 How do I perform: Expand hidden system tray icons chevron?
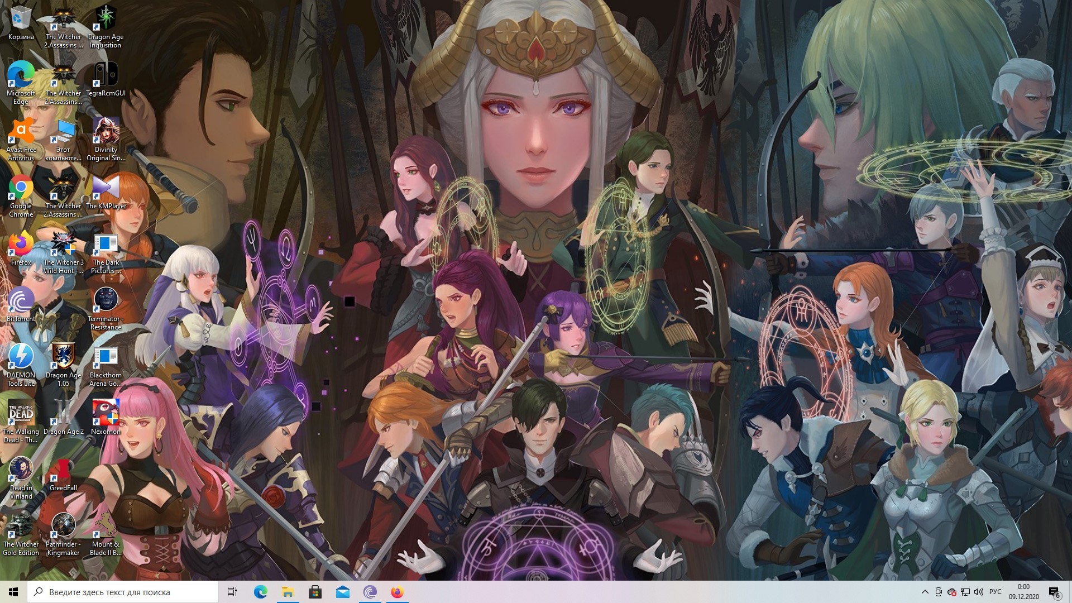click(925, 592)
